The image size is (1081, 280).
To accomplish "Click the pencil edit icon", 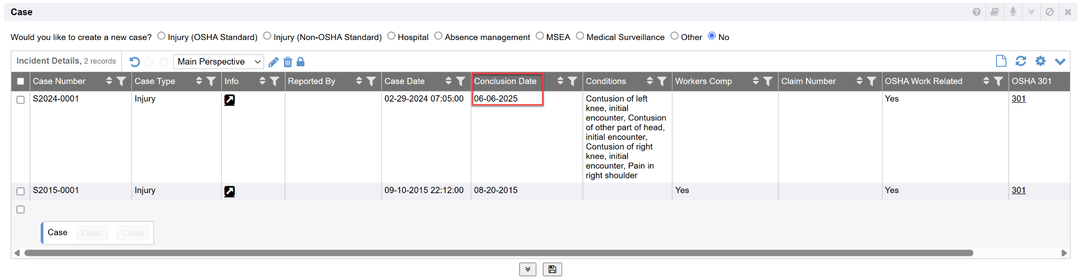I will click(273, 62).
